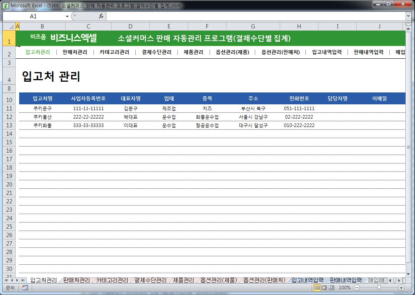Image resolution: width=415 pixels, height=295 pixels.
Task: Select the 옵션관리(제품) sheet tab
Action: tap(219, 280)
